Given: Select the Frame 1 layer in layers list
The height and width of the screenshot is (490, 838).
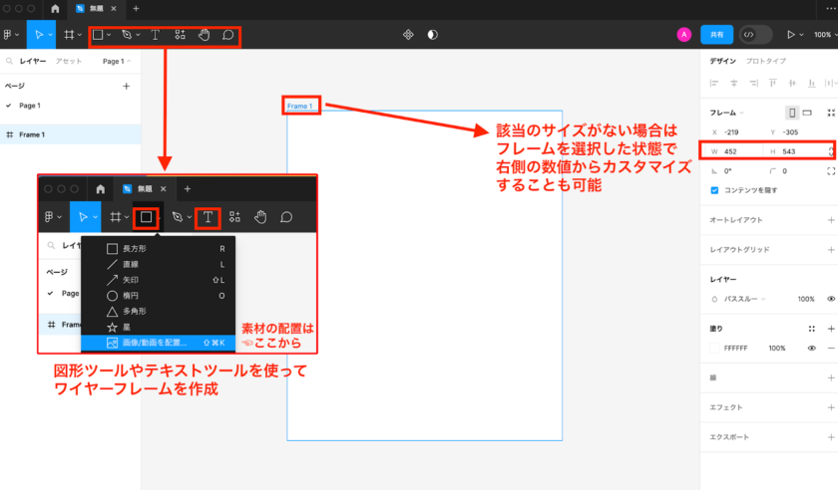Looking at the screenshot, I should coord(32,134).
